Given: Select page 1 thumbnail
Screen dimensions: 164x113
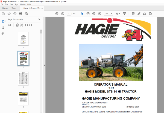Looking at the screenshot, I should point(23,39).
